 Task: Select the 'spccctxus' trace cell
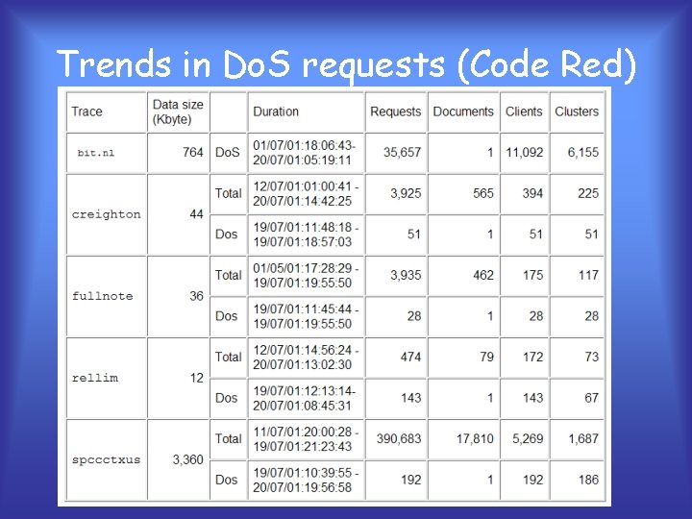[106, 459]
